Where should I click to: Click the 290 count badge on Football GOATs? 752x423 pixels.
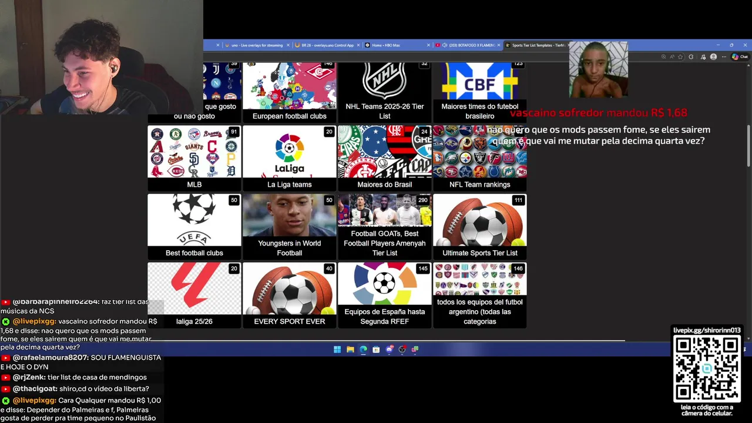(422, 200)
